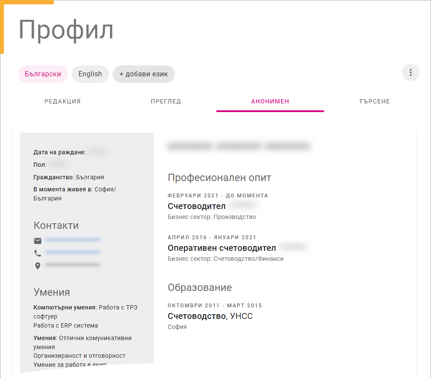Click the 'Образование' section heading
This screenshot has width=431, height=378.
[x=200, y=287]
